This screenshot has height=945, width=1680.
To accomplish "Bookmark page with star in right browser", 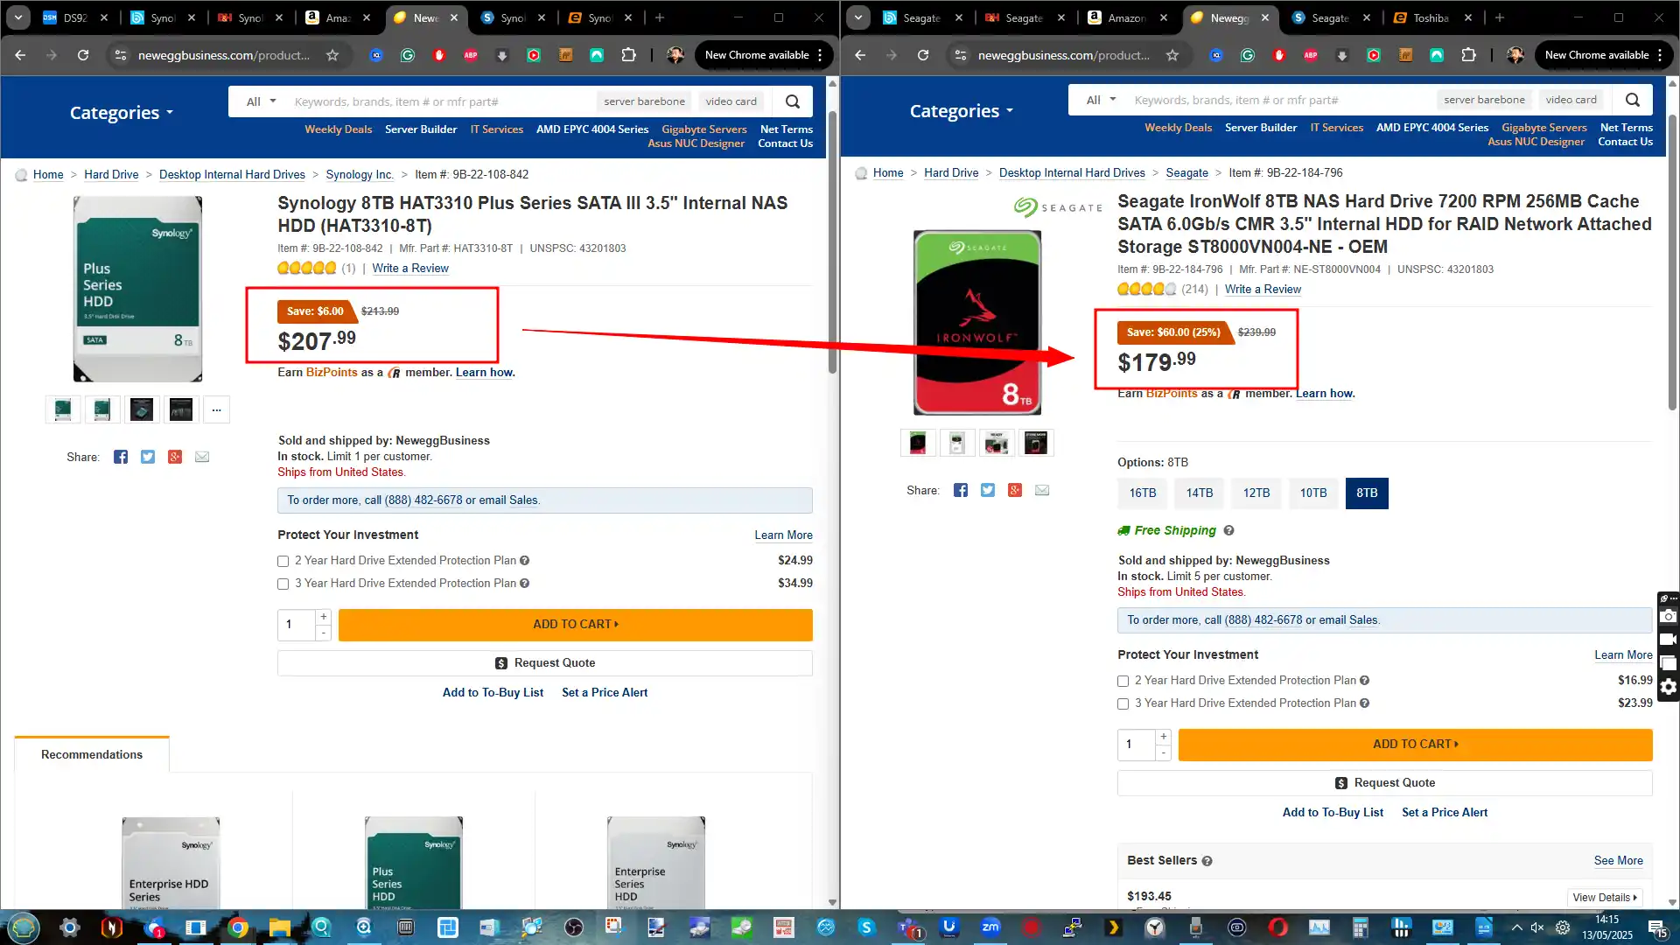I will tap(1172, 55).
